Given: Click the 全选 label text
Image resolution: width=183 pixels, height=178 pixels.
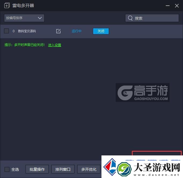Looking at the screenshot, I should [15, 169].
